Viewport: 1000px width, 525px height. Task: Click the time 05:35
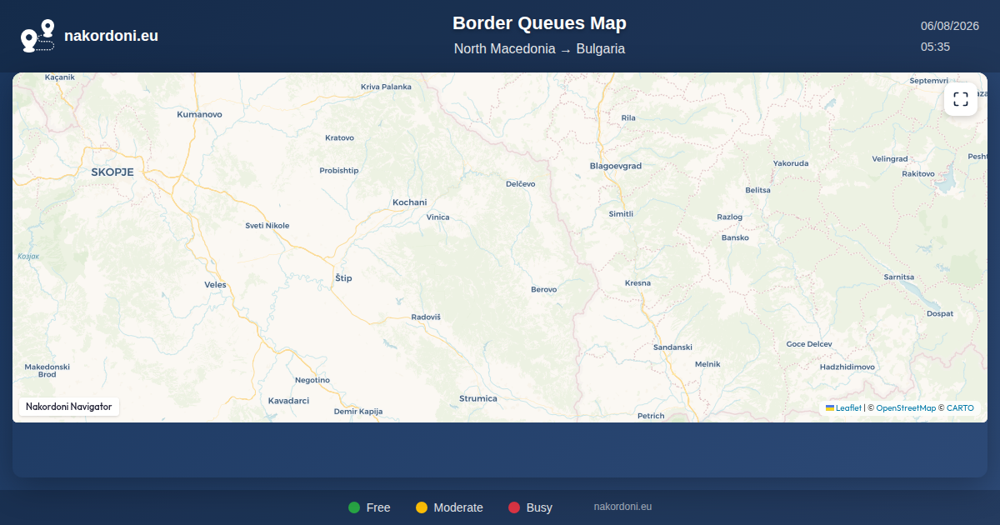[x=935, y=47]
